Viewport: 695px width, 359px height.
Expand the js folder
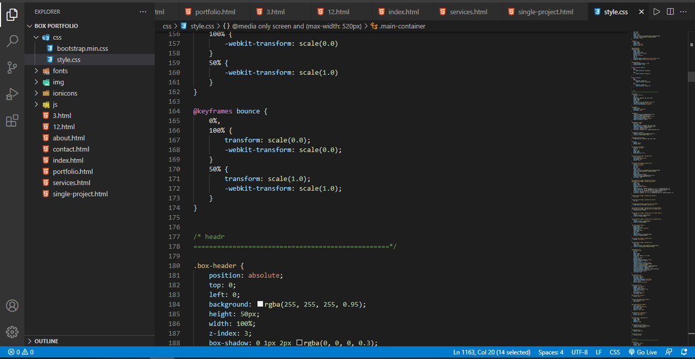point(37,105)
